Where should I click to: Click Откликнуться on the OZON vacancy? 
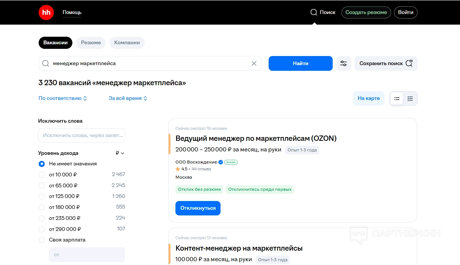click(198, 208)
